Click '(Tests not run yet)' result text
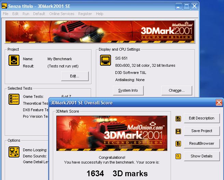The width and height of the screenshot is (224, 180). point(63,66)
